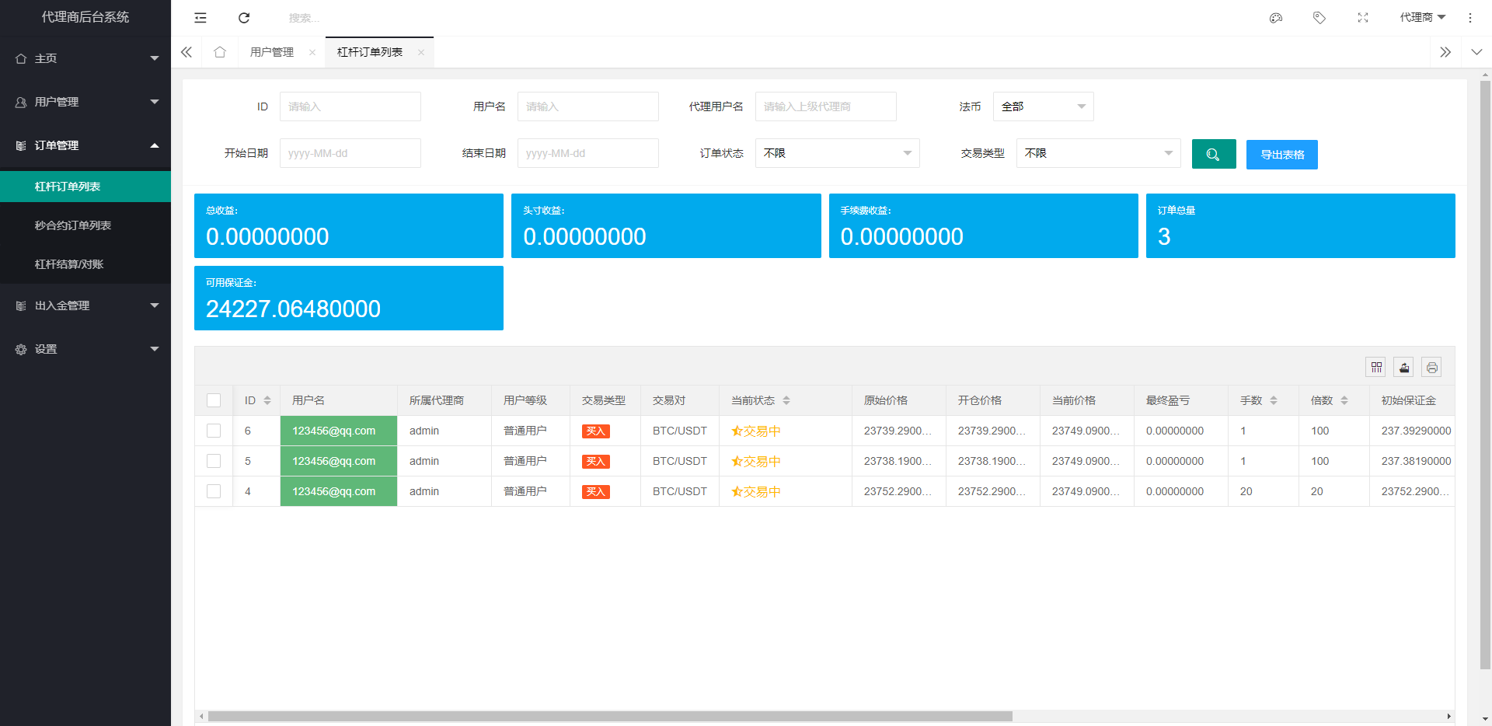Expand the 交易类型 dropdown

click(x=1098, y=153)
